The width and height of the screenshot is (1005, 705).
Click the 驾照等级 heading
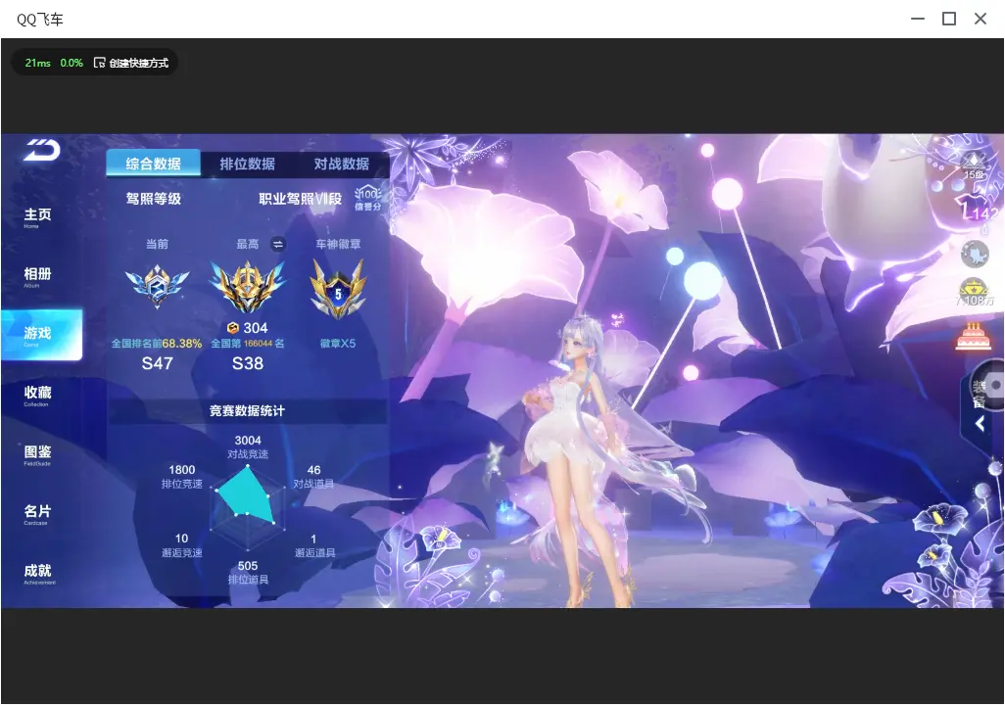point(153,199)
